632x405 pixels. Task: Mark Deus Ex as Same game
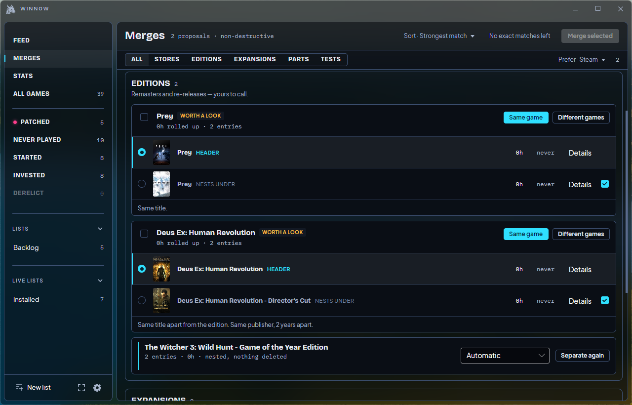[x=526, y=234]
